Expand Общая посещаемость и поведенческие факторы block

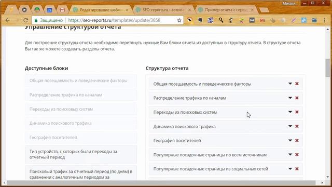tap(290, 84)
